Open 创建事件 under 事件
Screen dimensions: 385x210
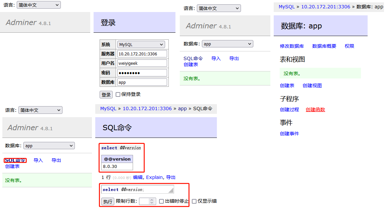click(289, 134)
